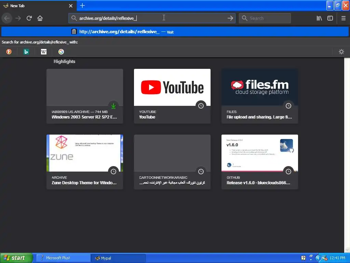Open the GitHub Release v1.6.0 thumbnail
Viewport: 350px width, 263px height.
[x=260, y=153]
